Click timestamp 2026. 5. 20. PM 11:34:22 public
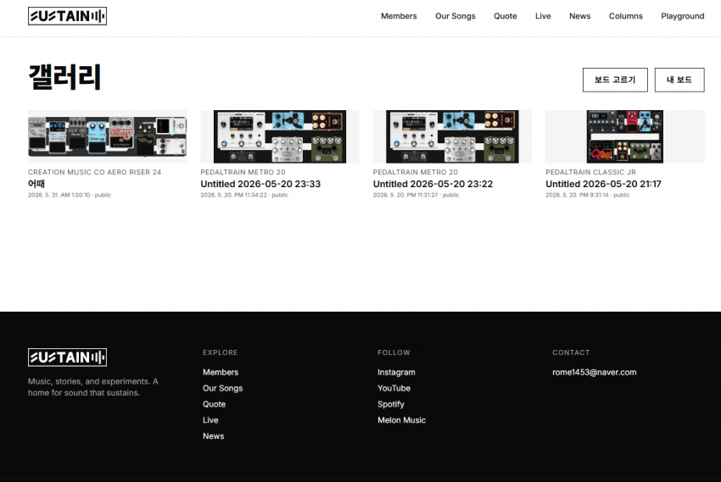 [x=244, y=195]
